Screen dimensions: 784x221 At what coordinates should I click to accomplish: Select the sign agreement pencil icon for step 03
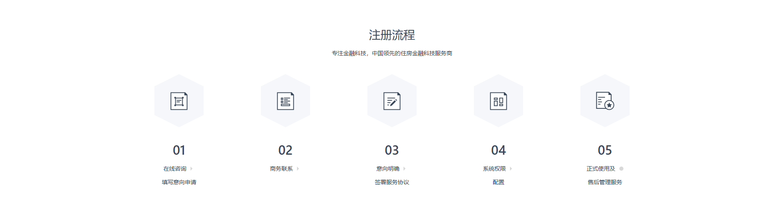[392, 101]
